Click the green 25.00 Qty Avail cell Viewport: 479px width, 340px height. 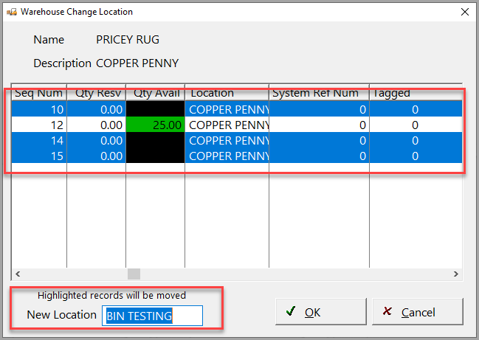(x=156, y=125)
